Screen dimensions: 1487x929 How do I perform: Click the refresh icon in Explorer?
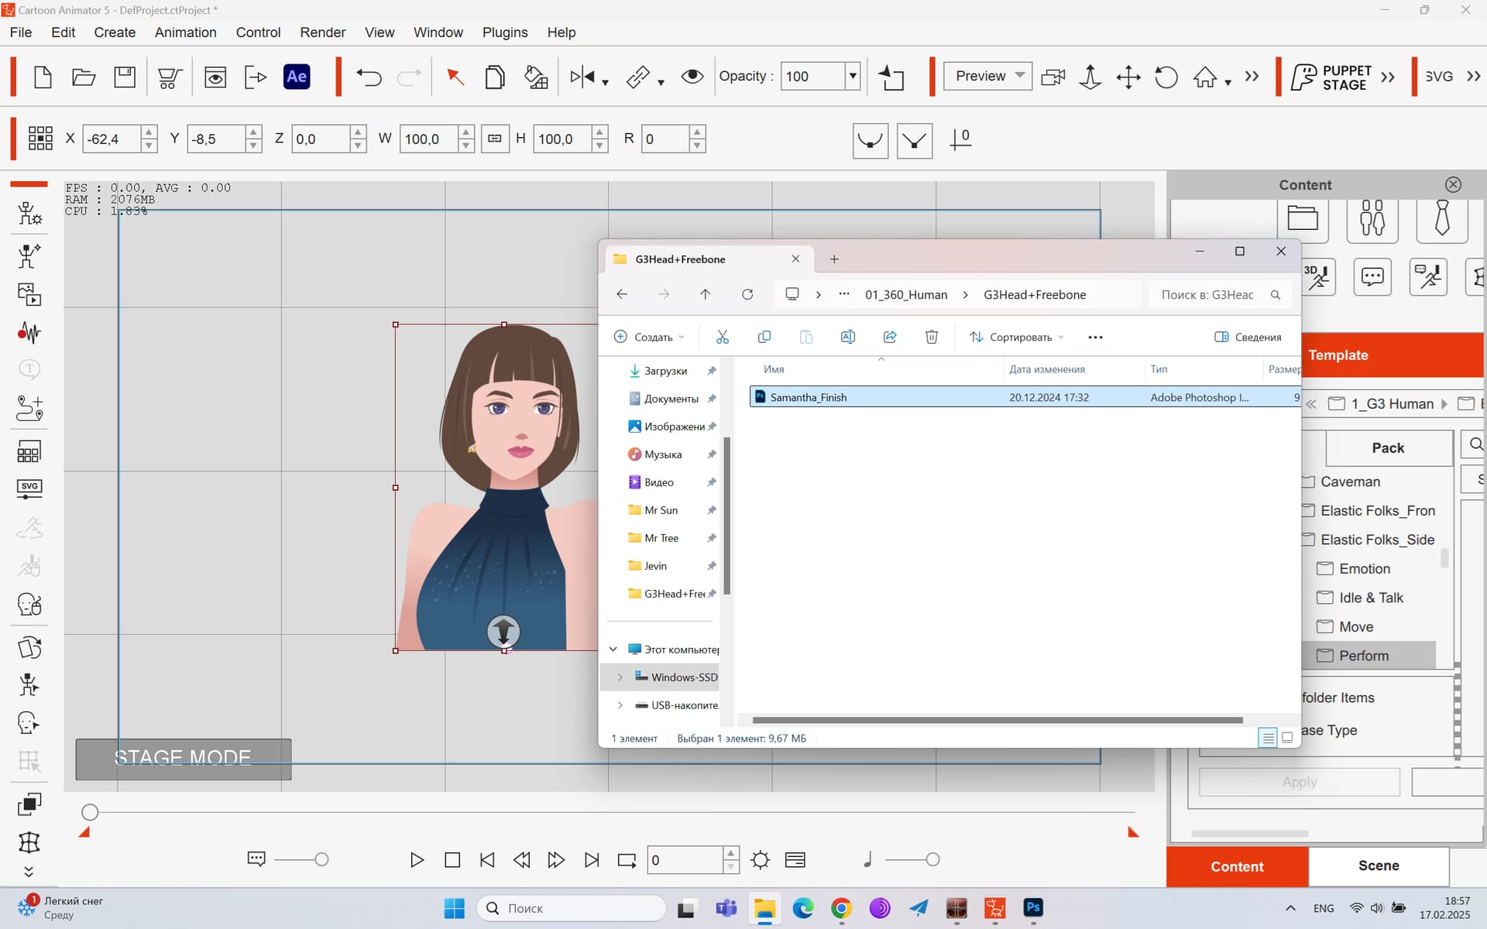(x=747, y=294)
